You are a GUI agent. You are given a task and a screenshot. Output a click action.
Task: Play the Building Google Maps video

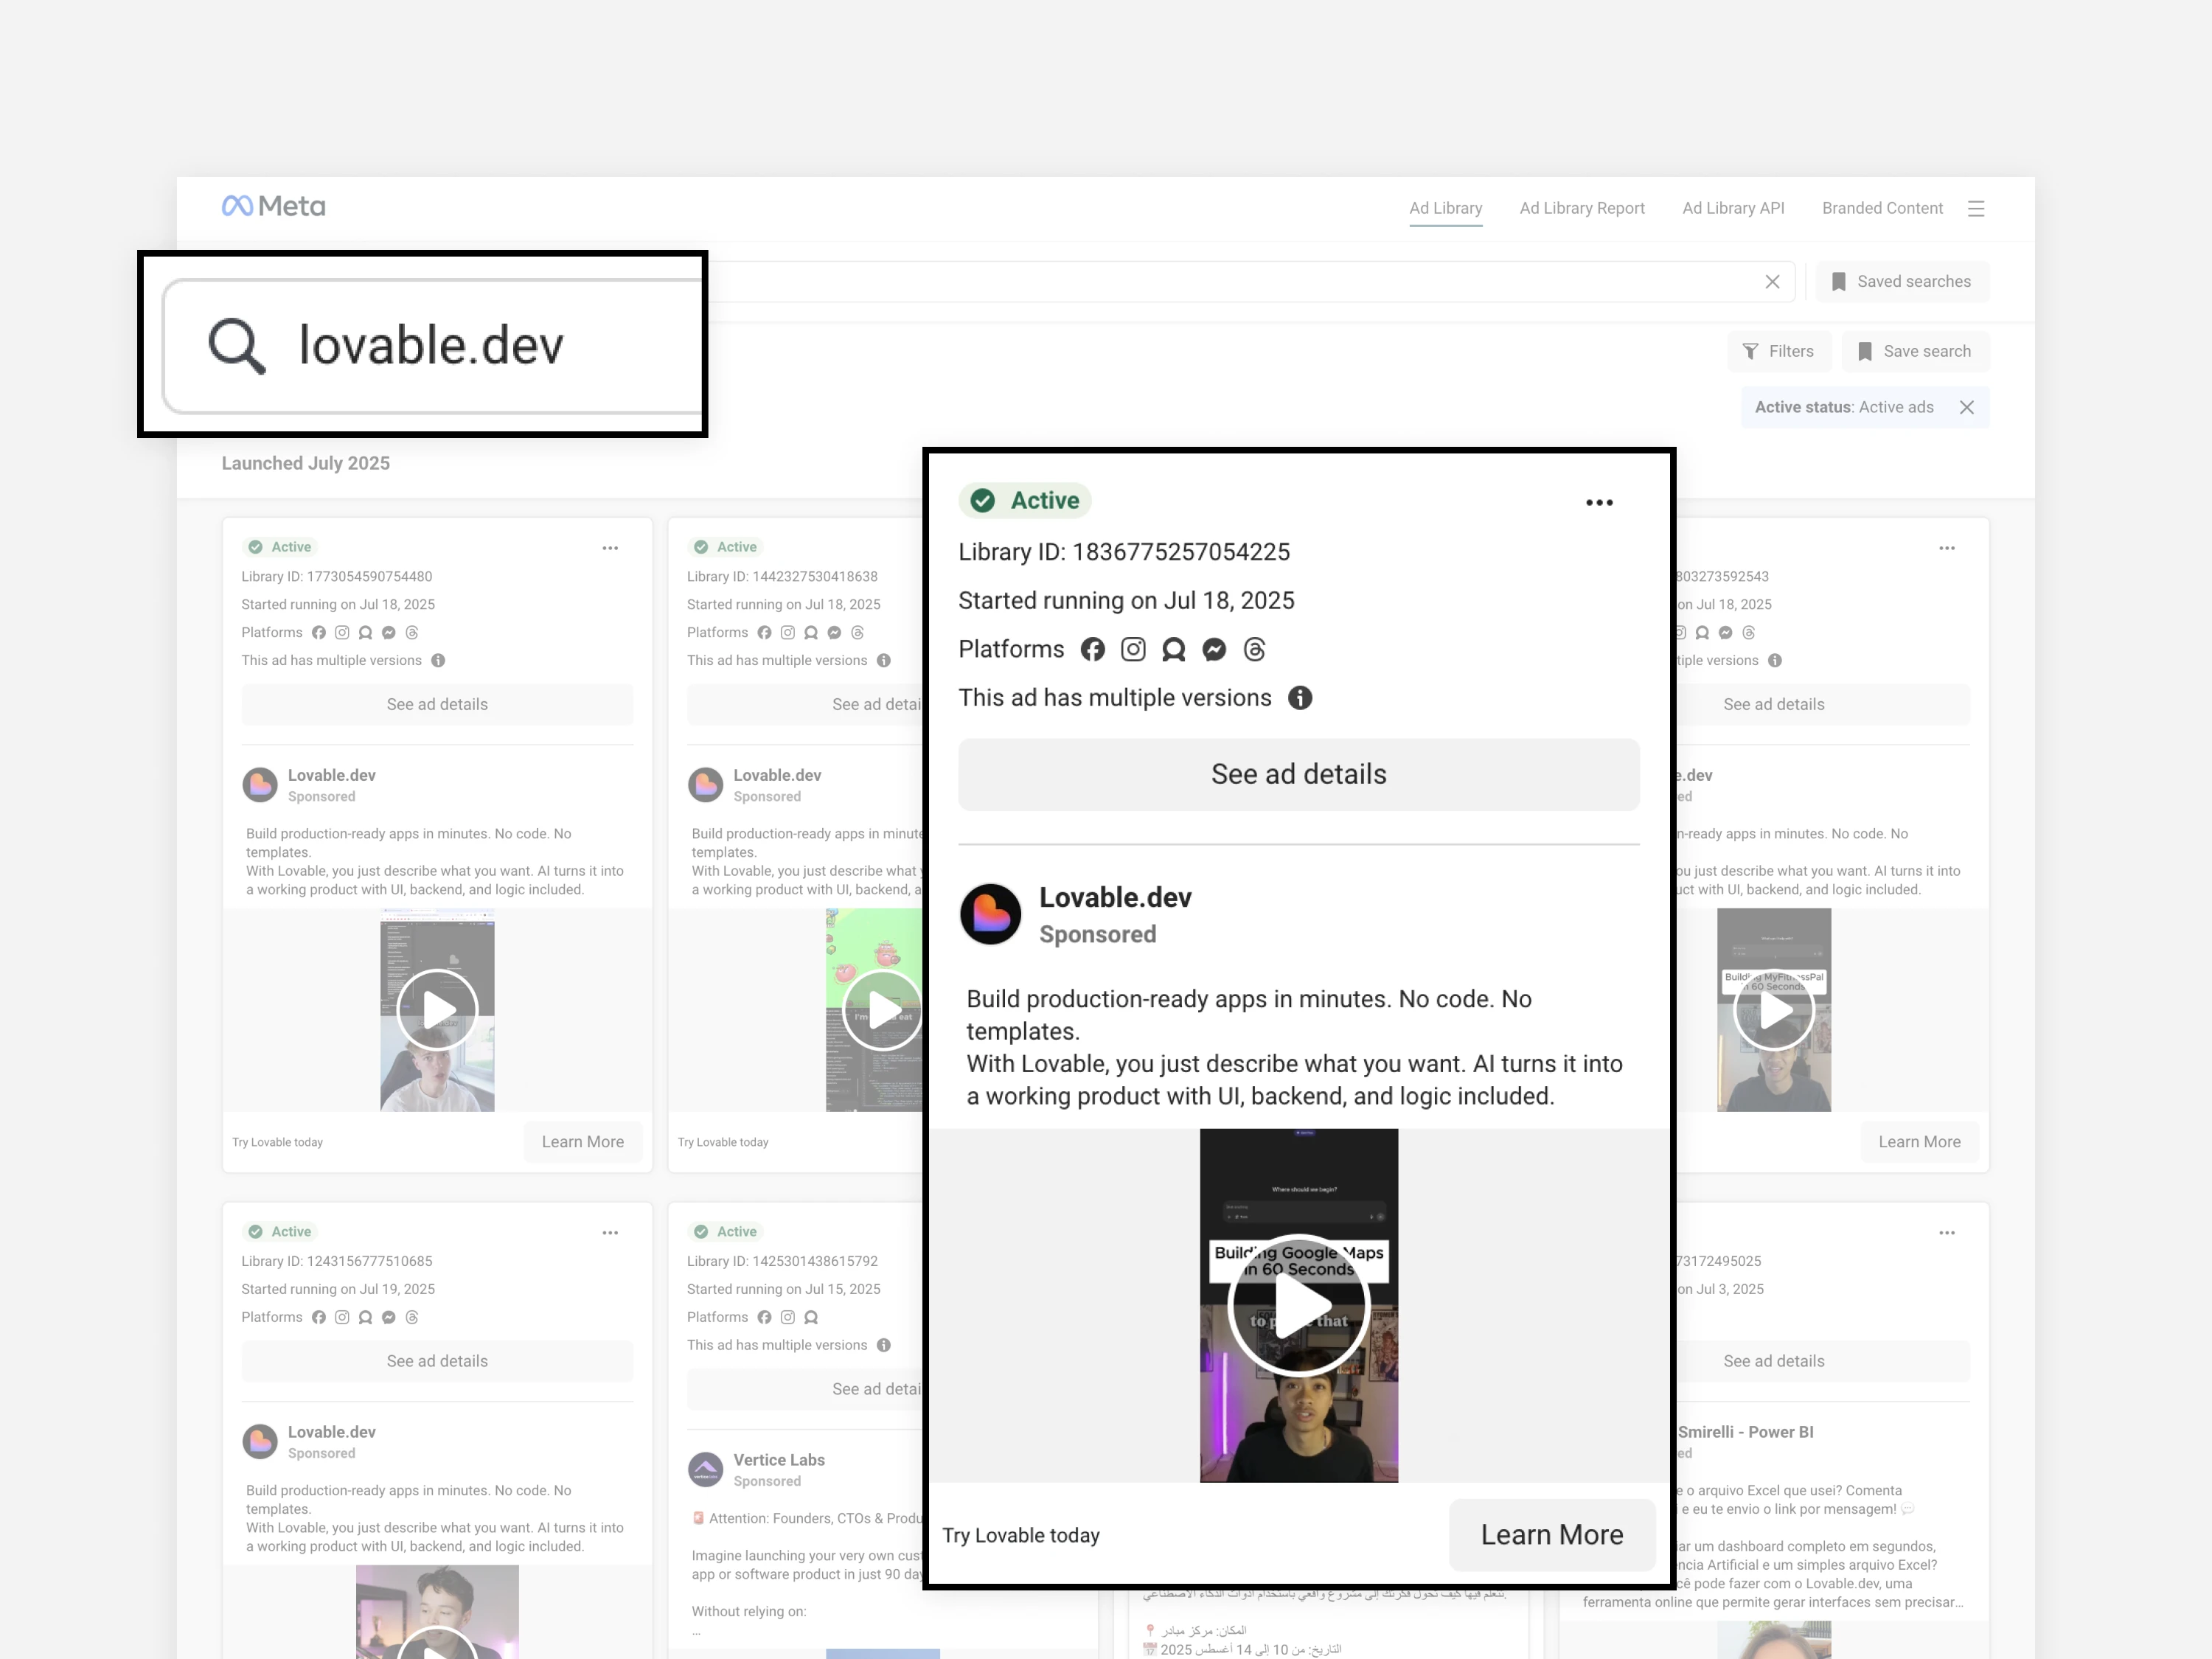[x=1298, y=1306]
